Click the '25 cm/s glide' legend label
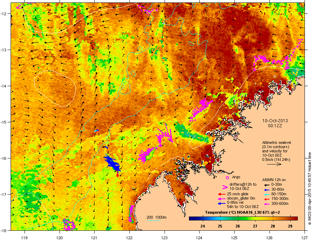 (x=238, y=194)
